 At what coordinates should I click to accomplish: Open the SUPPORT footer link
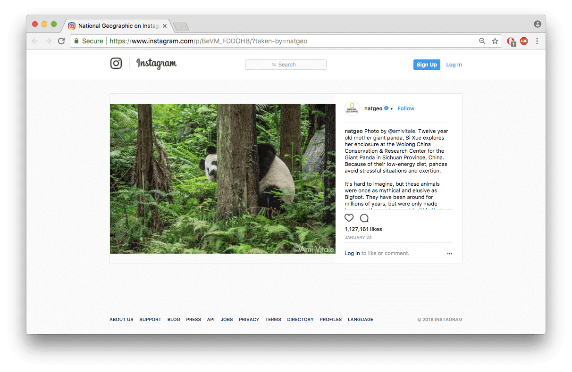[150, 320]
